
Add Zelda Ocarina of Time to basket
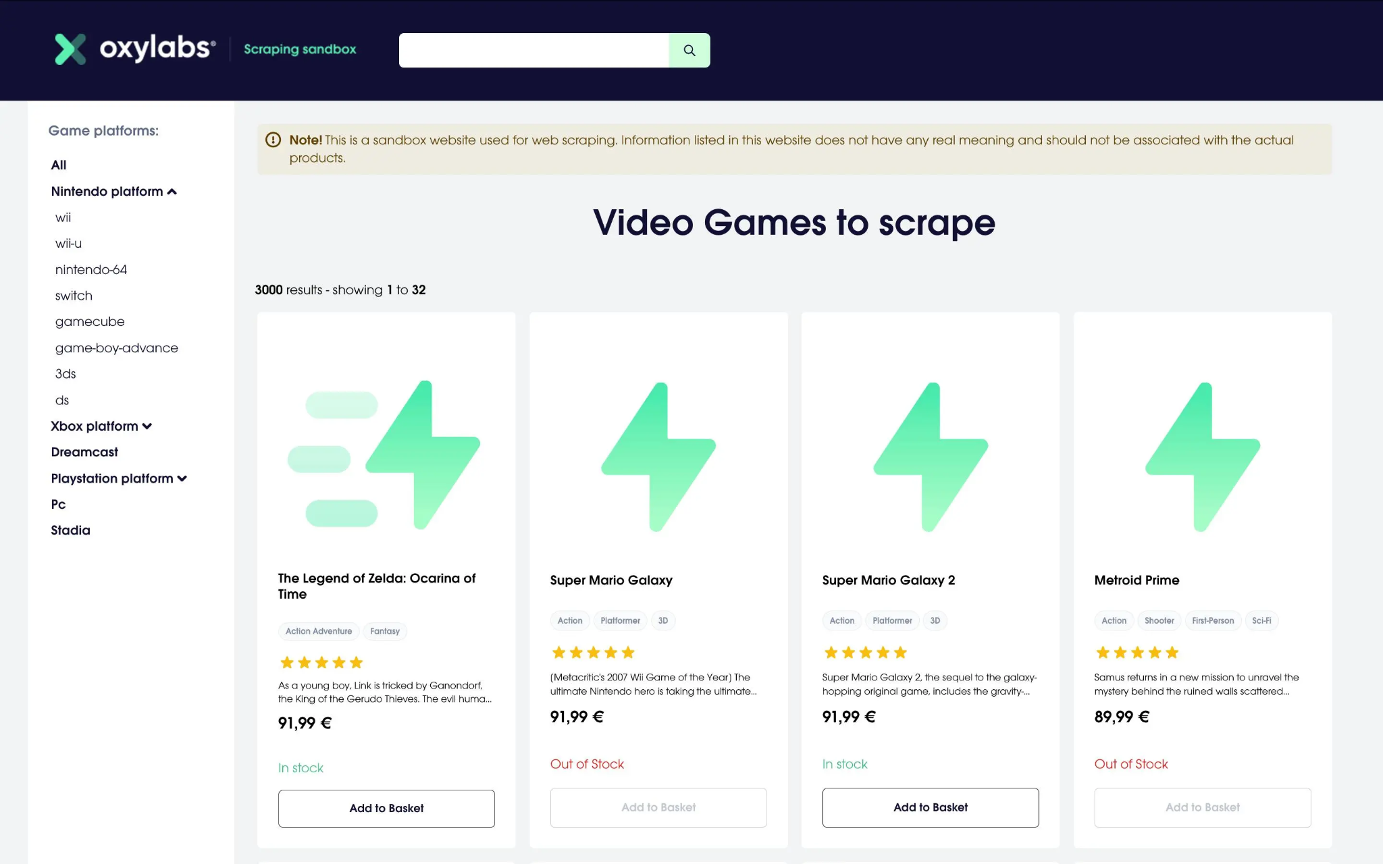tap(386, 808)
